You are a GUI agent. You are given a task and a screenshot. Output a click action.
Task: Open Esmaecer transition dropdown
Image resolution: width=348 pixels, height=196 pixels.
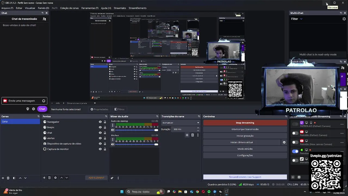coord(181,123)
